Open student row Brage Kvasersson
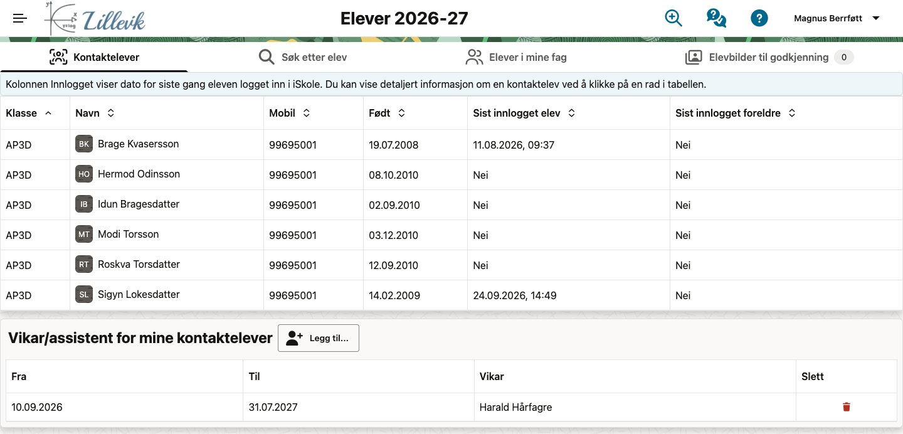The width and height of the screenshot is (903, 434). (x=451, y=145)
